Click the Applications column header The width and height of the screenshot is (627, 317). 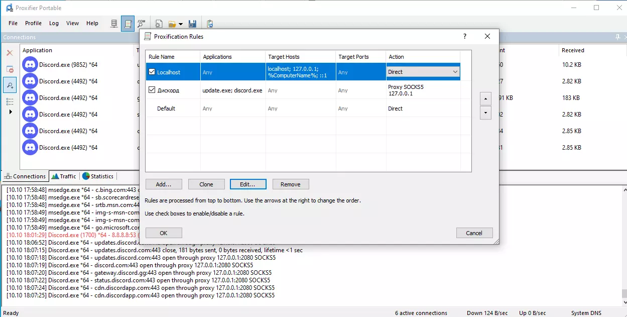point(232,57)
